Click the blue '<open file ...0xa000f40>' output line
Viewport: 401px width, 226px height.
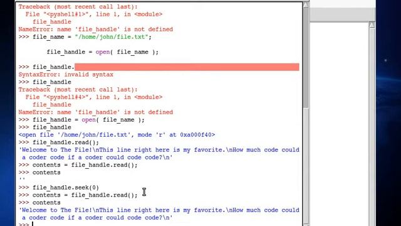point(117,135)
